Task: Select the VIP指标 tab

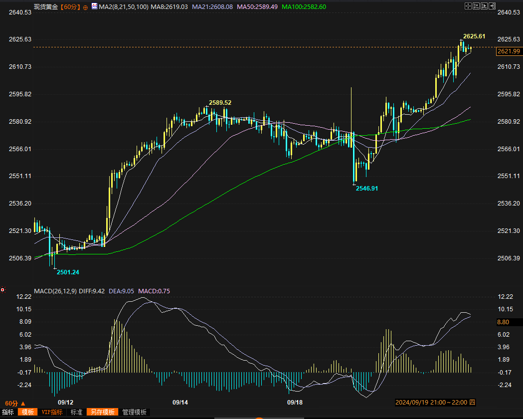Action: (x=52, y=412)
